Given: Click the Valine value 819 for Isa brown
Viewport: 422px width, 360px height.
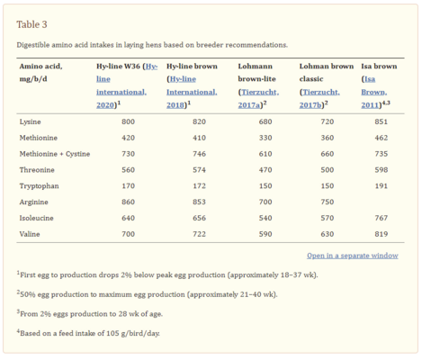Looking at the screenshot, I should click(381, 234).
